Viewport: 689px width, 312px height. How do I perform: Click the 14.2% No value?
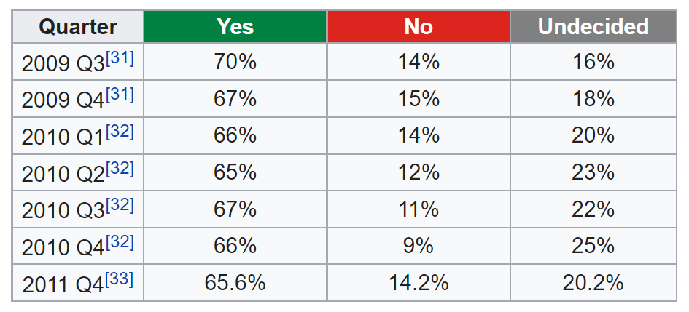coord(419,283)
